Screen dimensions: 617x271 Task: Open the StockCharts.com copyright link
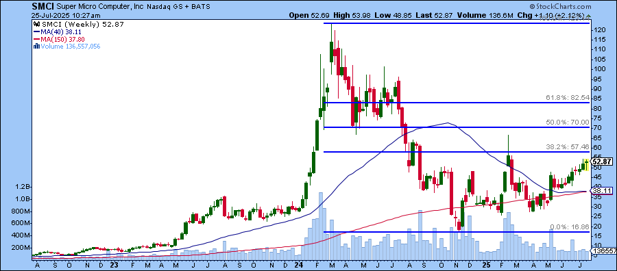pos(560,7)
